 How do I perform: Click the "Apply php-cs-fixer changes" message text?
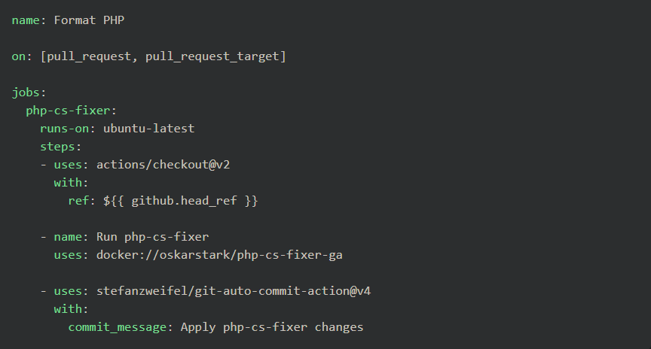[x=272, y=327]
